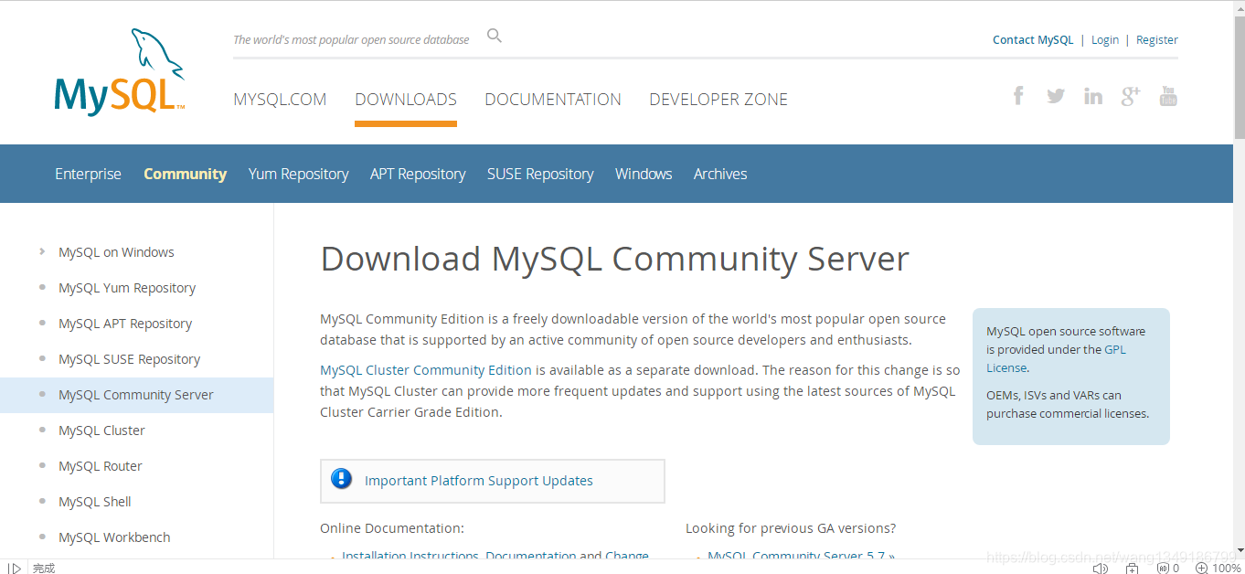Image resolution: width=1245 pixels, height=574 pixels.
Task: Open the DEVELOPER ZONE tab
Action: point(718,100)
